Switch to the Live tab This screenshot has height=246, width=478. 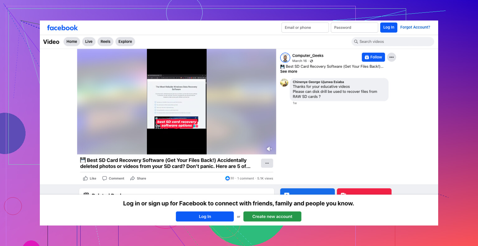click(89, 42)
